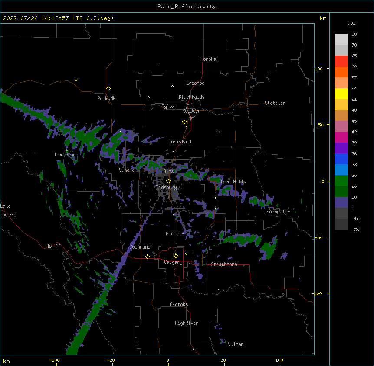Screen dimensions: 374x366
Task: Click the asterisk marker above Limestone
Action: click(x=66, y=150)
